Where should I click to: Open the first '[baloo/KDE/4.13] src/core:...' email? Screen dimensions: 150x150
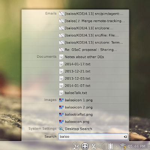[x=75, y=28]
